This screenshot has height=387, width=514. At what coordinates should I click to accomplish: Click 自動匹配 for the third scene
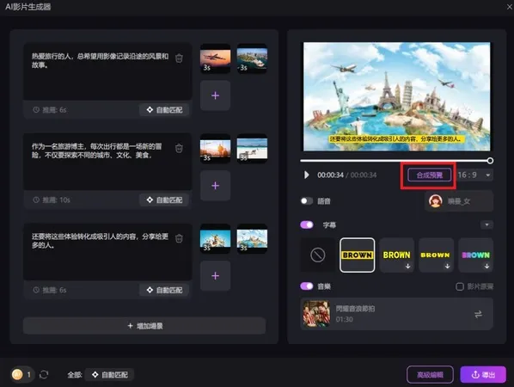(164, 290)
